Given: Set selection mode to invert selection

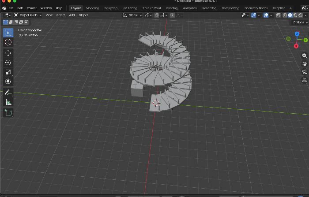Looking at the screenshot, I should [x=21, y=22].
